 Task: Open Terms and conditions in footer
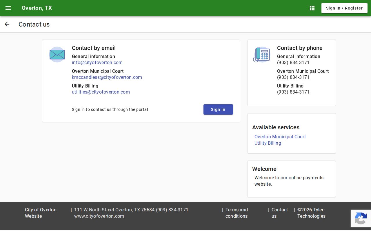click(237, 213)
